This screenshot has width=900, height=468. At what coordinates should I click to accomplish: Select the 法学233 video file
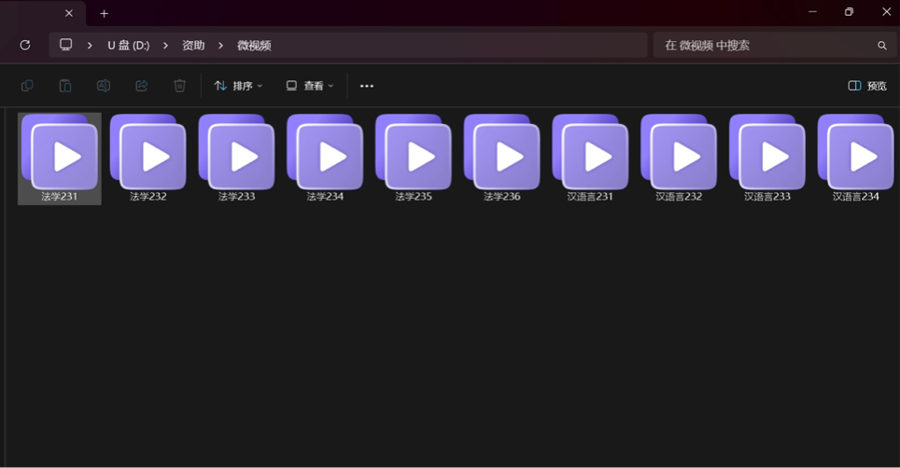[x=236, y=157]
